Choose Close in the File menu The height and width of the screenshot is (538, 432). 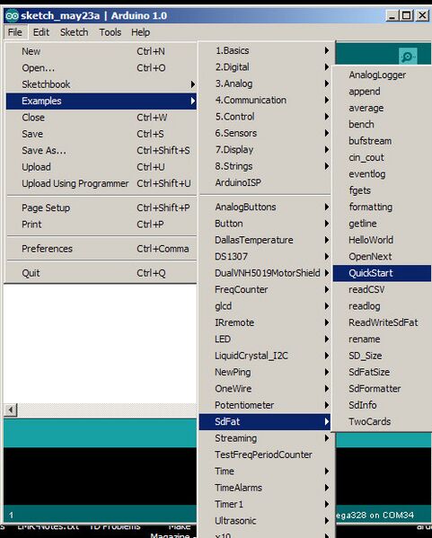101,118
